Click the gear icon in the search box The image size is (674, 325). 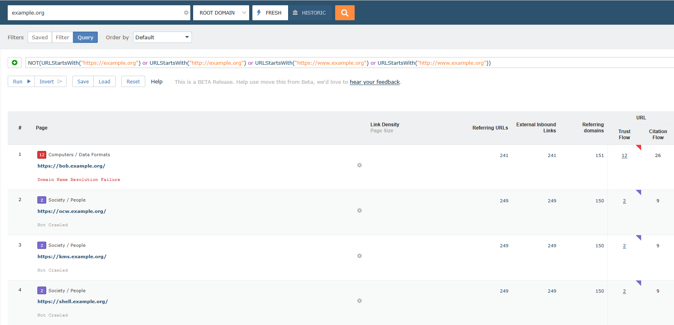pos(186,13)
